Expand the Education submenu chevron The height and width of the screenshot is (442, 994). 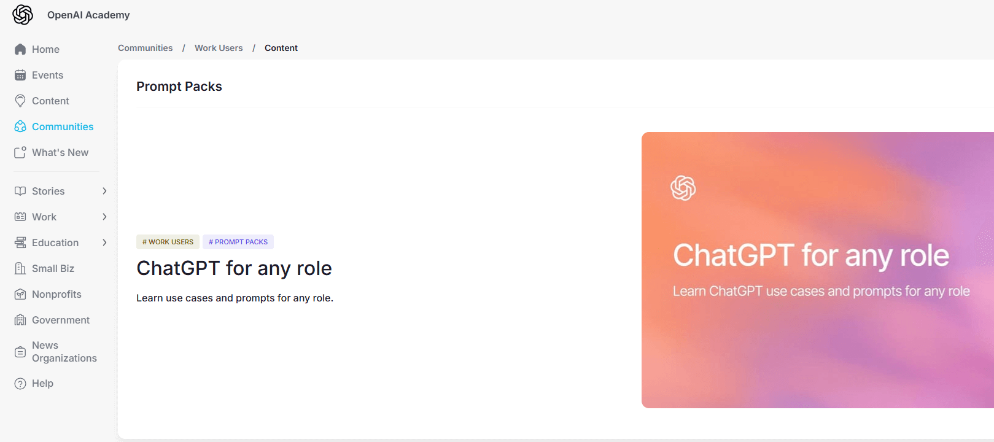(104, 242)
